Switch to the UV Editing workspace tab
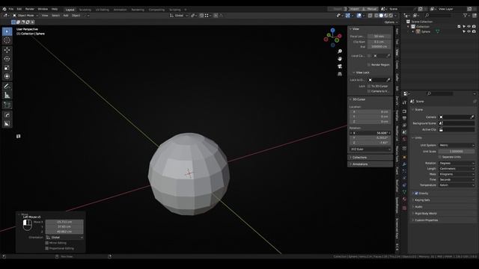 click(x=102, y=10)
